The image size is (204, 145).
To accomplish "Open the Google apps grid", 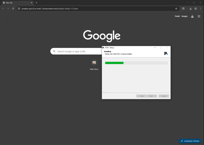I will coord(199,16).
